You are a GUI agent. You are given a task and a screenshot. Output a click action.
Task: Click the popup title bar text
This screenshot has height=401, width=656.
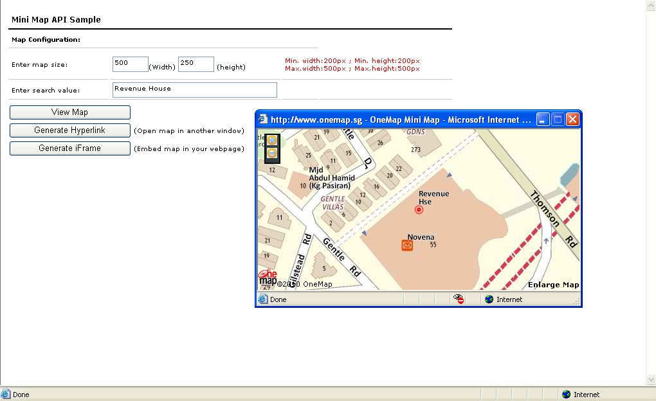(401, 120)
